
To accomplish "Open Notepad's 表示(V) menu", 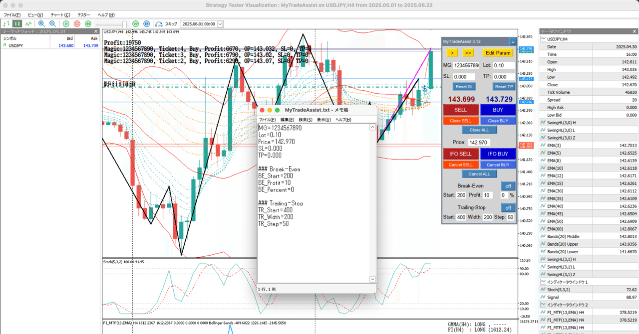I will [x=324, y=120].
